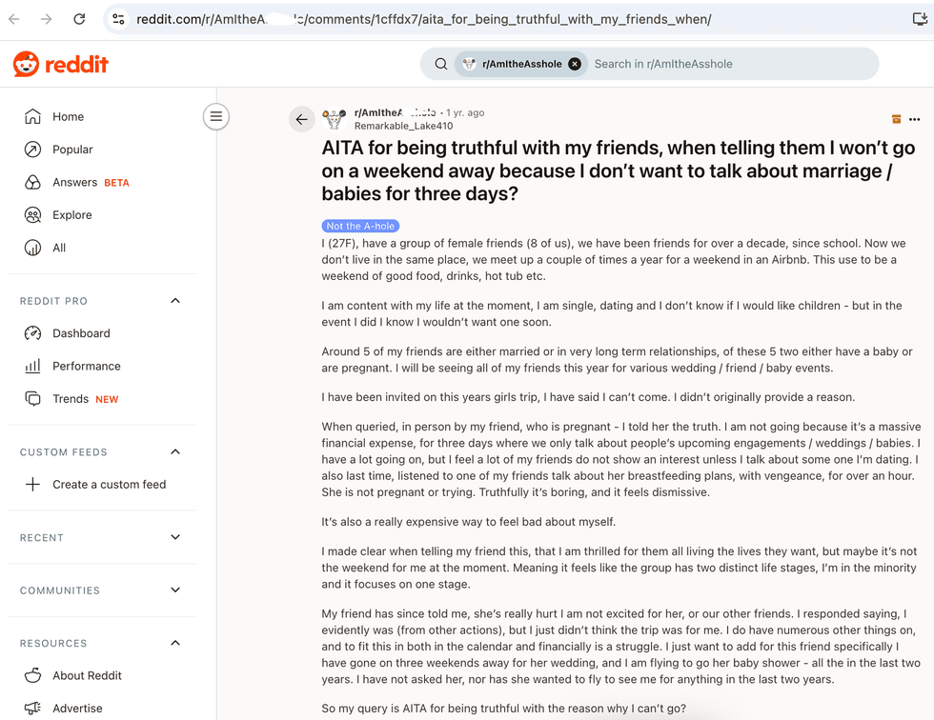The image size is (934, 720).
Task: Click the post title text
Action: point(619,170)
